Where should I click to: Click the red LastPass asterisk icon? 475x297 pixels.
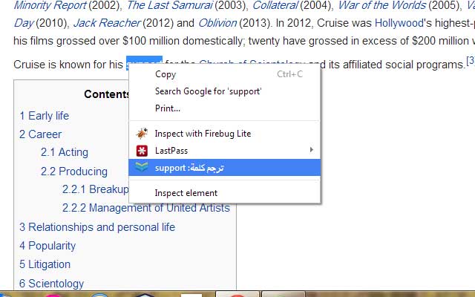[x=142, y=151]
